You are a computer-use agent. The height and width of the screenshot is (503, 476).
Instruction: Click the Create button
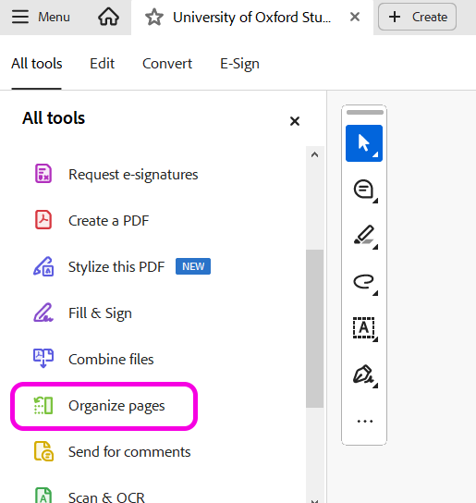pyautogui.click(x=417, y=17)
